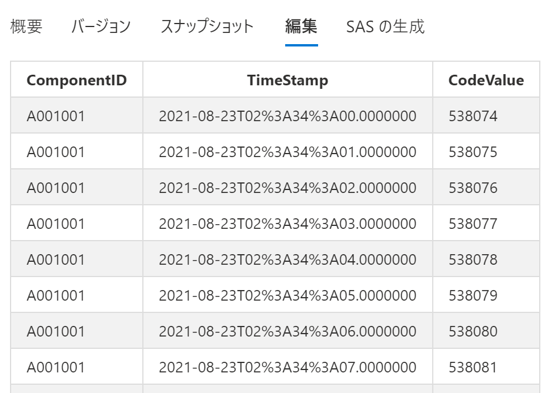Click the CodeValue cell 538076
The height and width of the screenshot is (393, 558).
(473, 188)
